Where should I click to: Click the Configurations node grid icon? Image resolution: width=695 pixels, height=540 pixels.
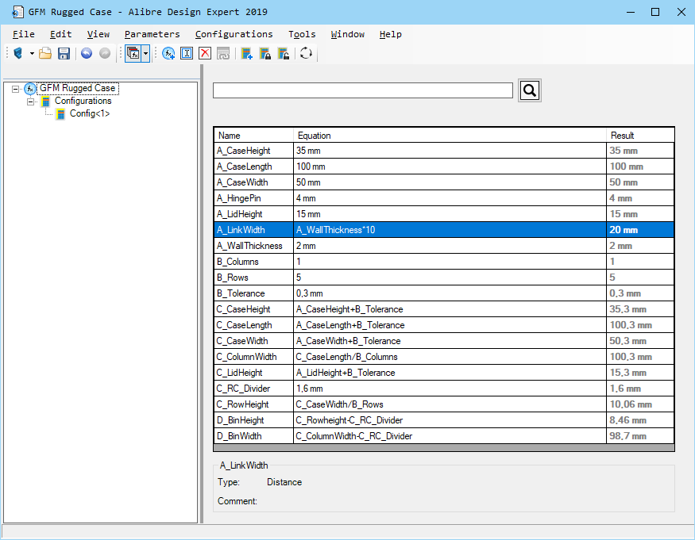point(45,101)
